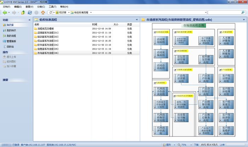
Task: Open the 编辑(E) menu
Action: (x=18, y=7)
